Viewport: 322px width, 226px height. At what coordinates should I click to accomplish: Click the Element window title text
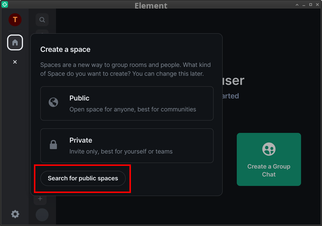click(x=151, y=5)
